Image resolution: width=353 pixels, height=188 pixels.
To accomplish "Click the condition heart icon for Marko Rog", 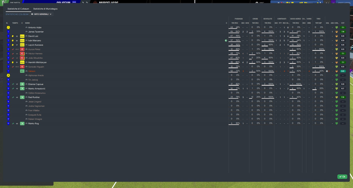I will tap(336, 124).
